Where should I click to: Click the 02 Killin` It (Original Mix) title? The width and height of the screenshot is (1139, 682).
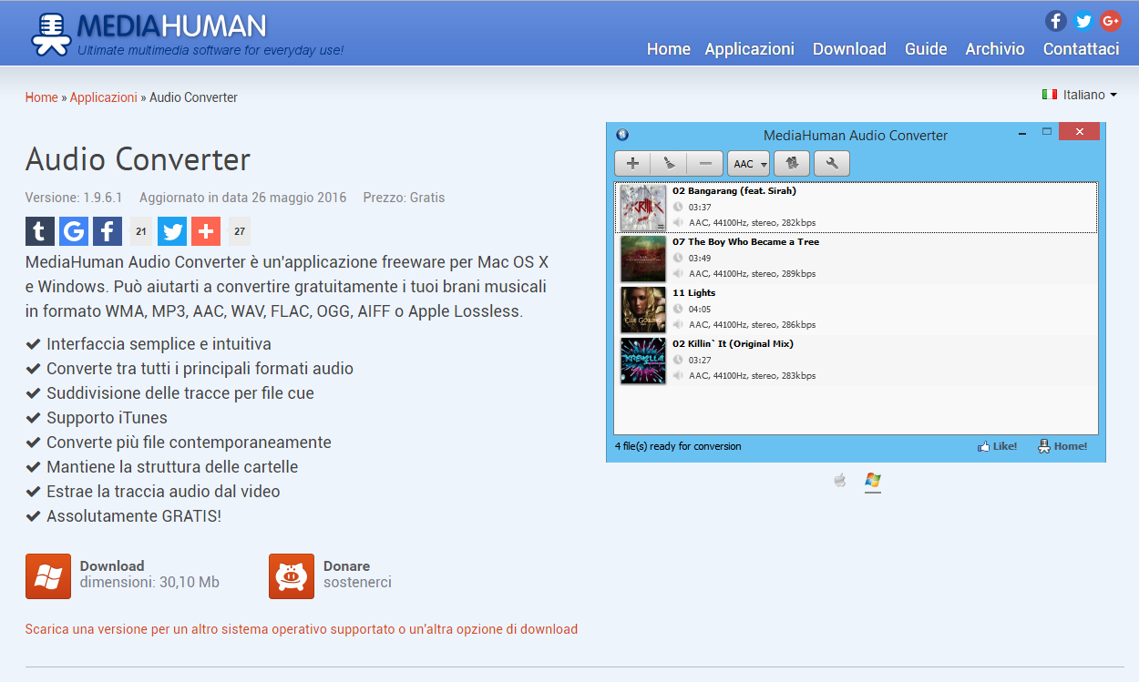point(734,344)
